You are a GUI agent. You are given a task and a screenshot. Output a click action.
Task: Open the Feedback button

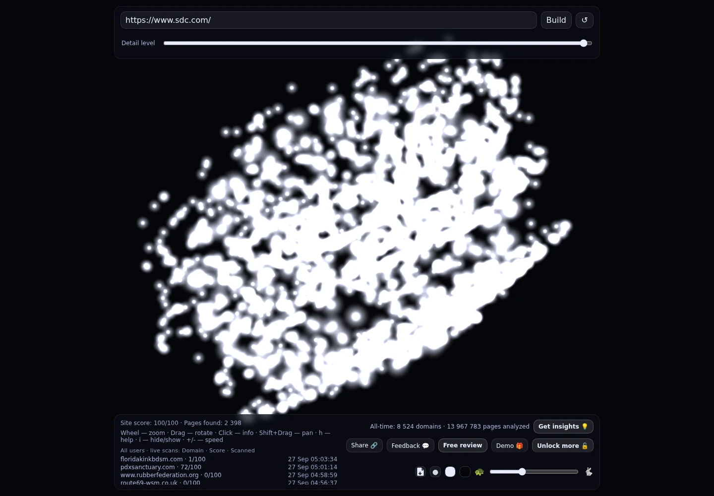[x=411, y=445]
